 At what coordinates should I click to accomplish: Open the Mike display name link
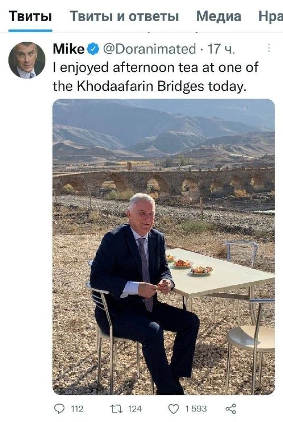tap(69, 49)
